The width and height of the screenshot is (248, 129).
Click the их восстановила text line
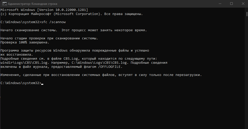(x=17, y=55)
